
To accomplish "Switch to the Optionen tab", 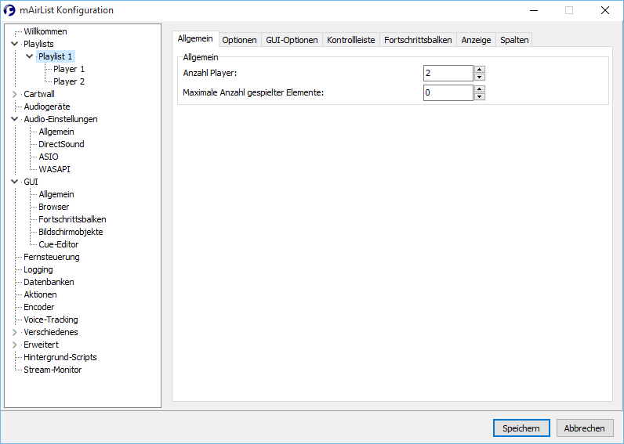I will click(x=239, y=40).
